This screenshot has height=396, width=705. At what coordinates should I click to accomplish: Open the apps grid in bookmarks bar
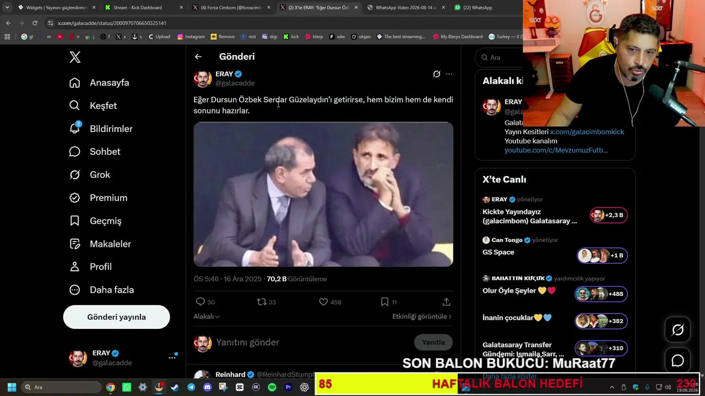(7, 37)
